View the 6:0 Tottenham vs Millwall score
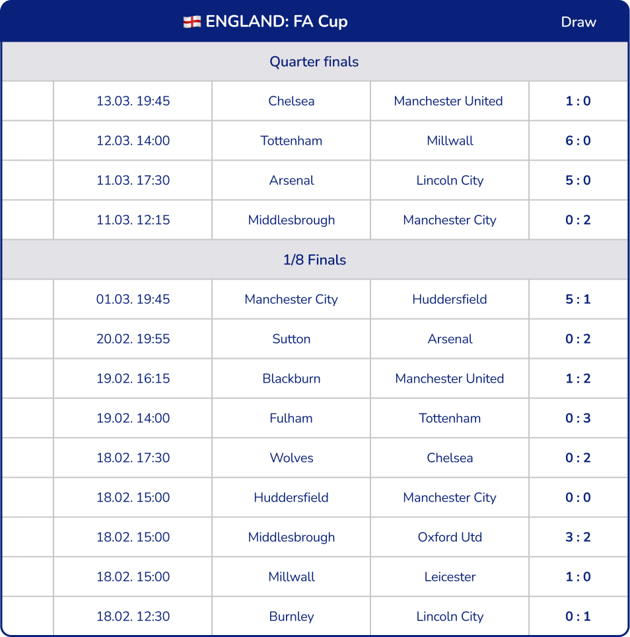Image resolution: width=630 pixels, height=637 pixels. click(x=577, y=140)
